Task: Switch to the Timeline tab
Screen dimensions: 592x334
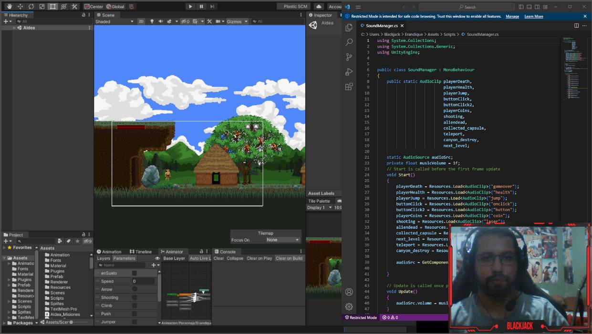Action: pos(141,252)
